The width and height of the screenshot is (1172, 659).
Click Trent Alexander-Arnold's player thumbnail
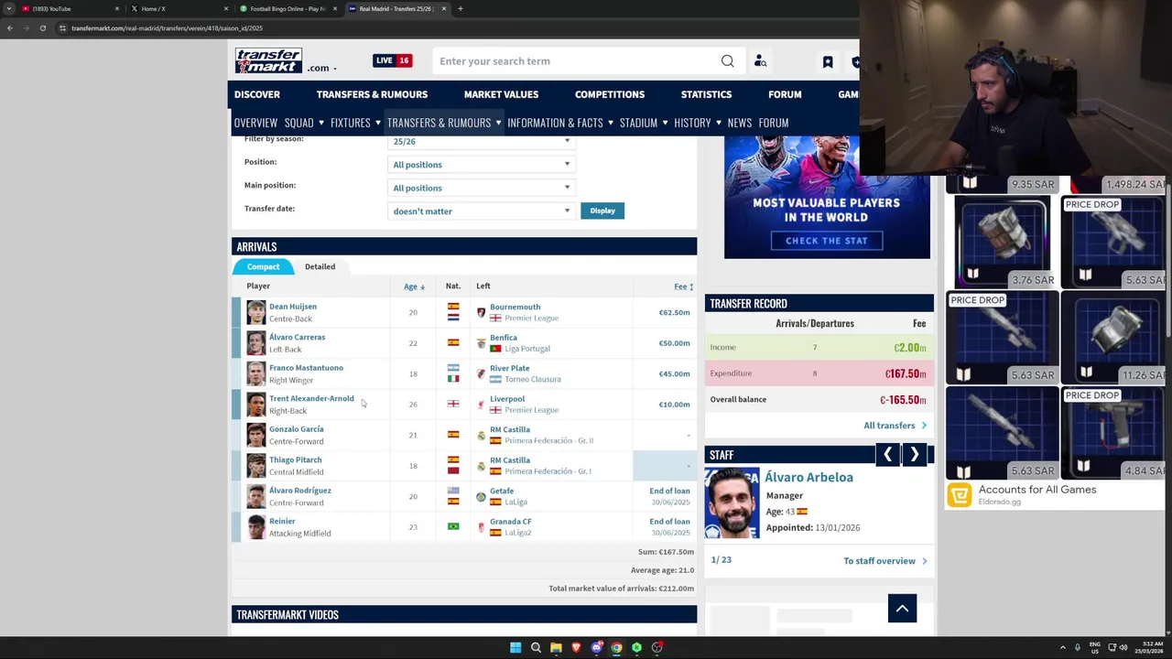pyautogui.click(x=255, y=405)
